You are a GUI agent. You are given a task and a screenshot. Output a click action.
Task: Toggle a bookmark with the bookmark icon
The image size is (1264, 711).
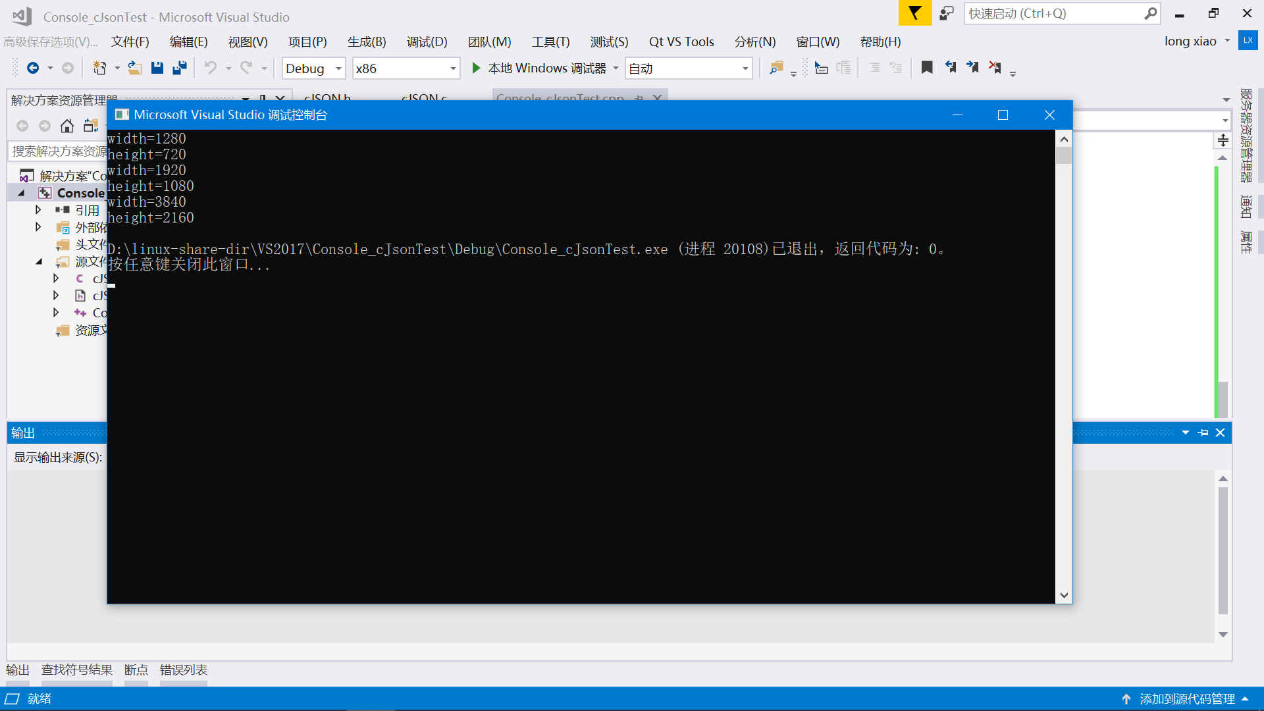tap(927, 67)
